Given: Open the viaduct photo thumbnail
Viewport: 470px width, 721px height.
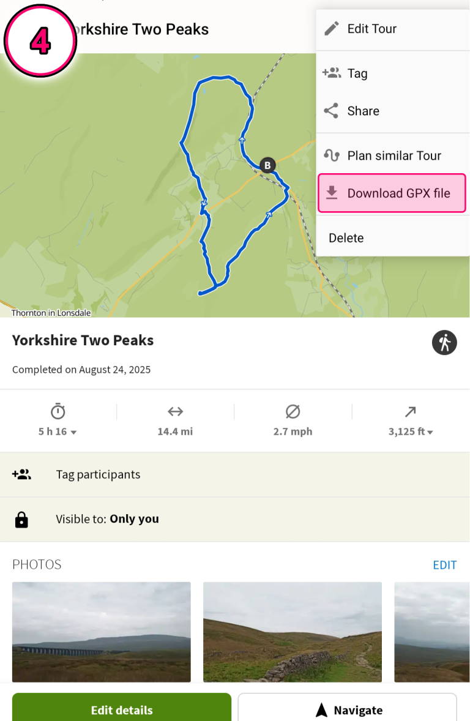Looking at the screenshot, I should pyautogui.click(x=102, y=632).
